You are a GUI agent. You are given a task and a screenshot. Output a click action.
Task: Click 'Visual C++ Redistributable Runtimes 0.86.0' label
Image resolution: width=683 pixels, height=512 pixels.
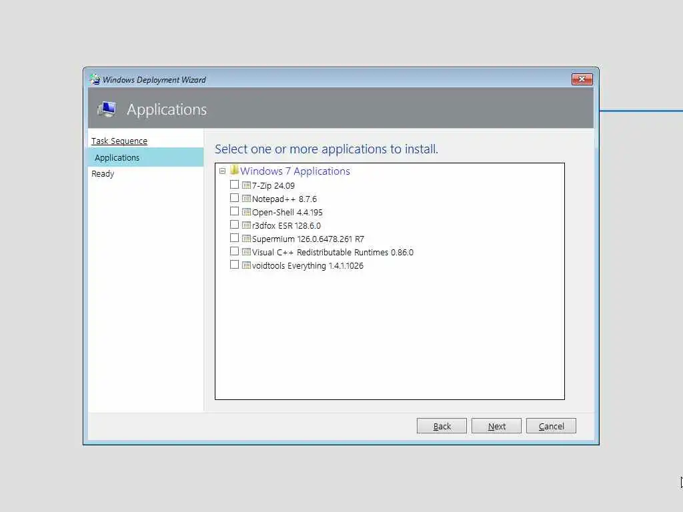coord(333,253)
